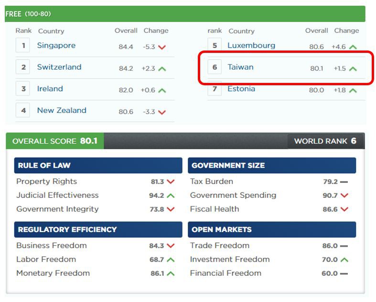This screenshot has height=302, width=376.
Task: Click the rank 1 number box
Action: click(23, 46)
